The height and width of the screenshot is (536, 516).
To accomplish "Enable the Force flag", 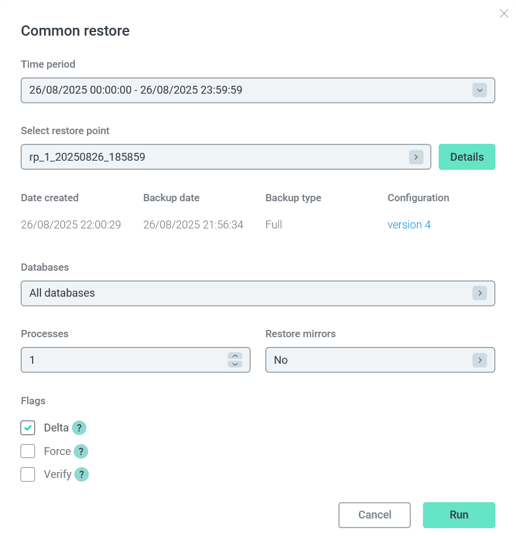I will [x=28, y=451].
